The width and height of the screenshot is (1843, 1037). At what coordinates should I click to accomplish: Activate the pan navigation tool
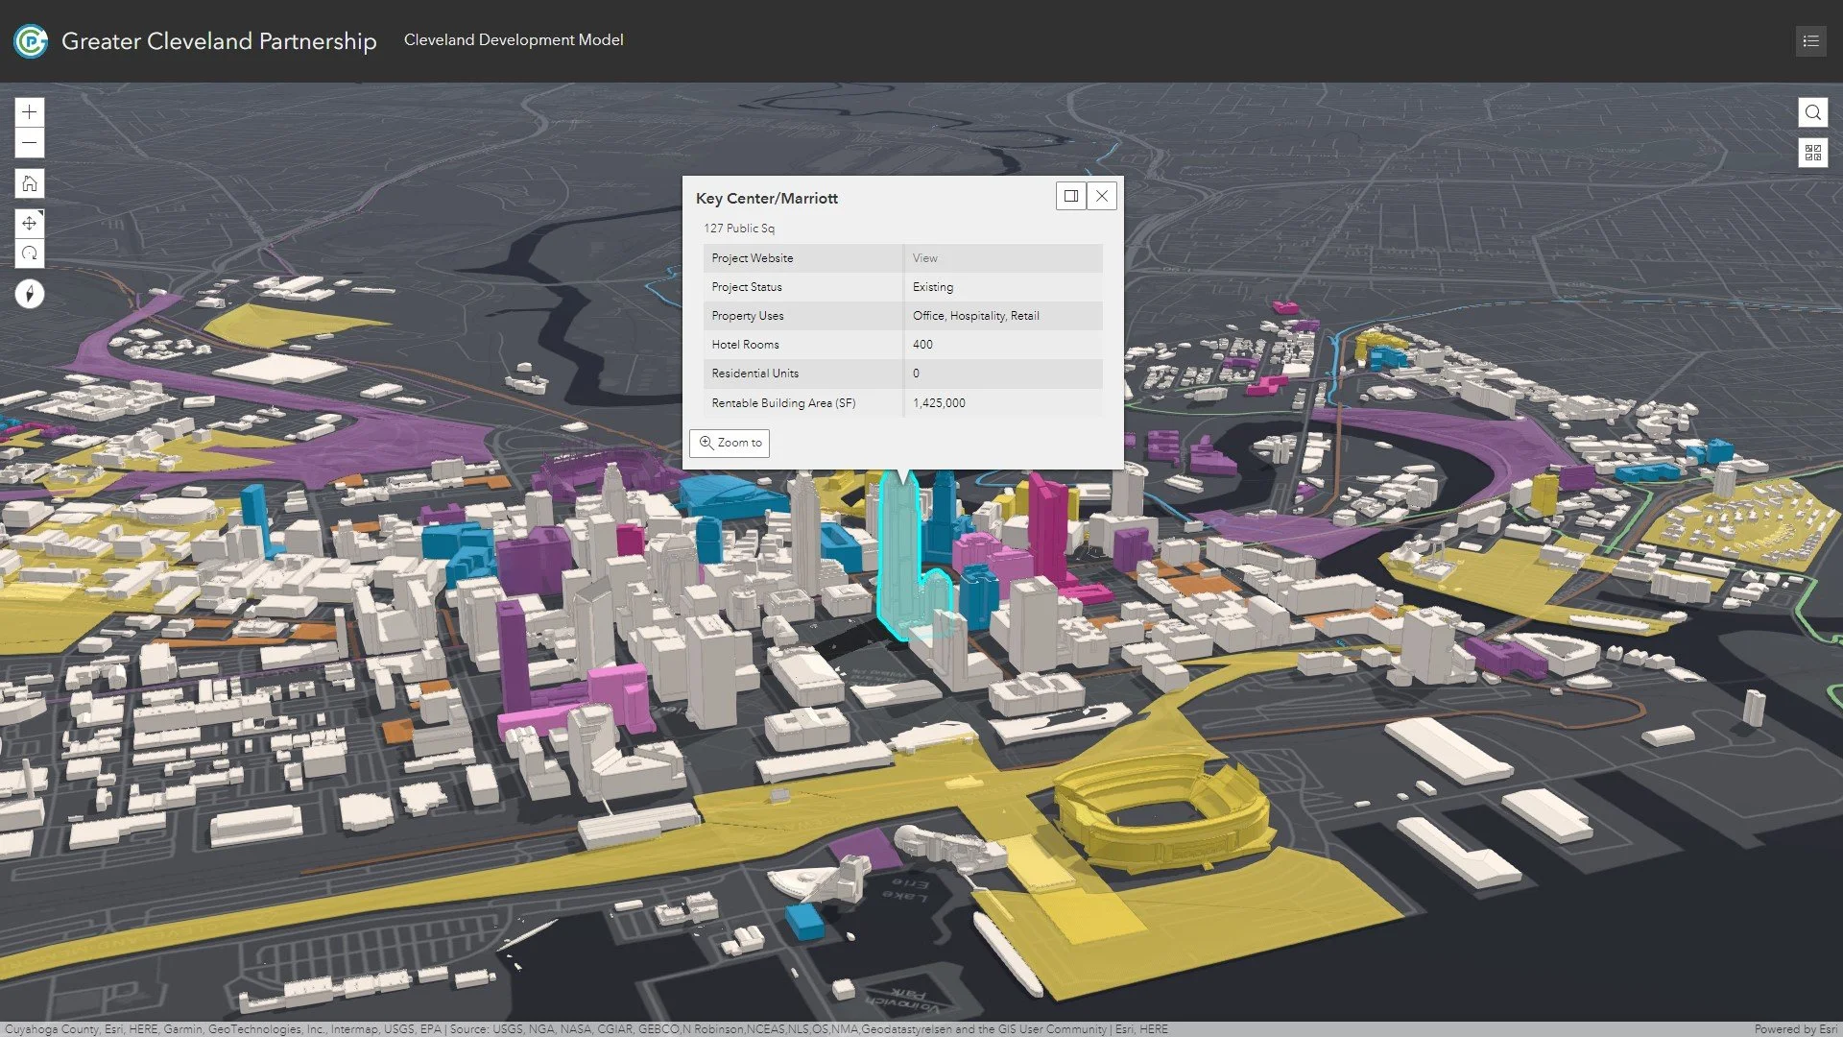[x=30, y=224]
